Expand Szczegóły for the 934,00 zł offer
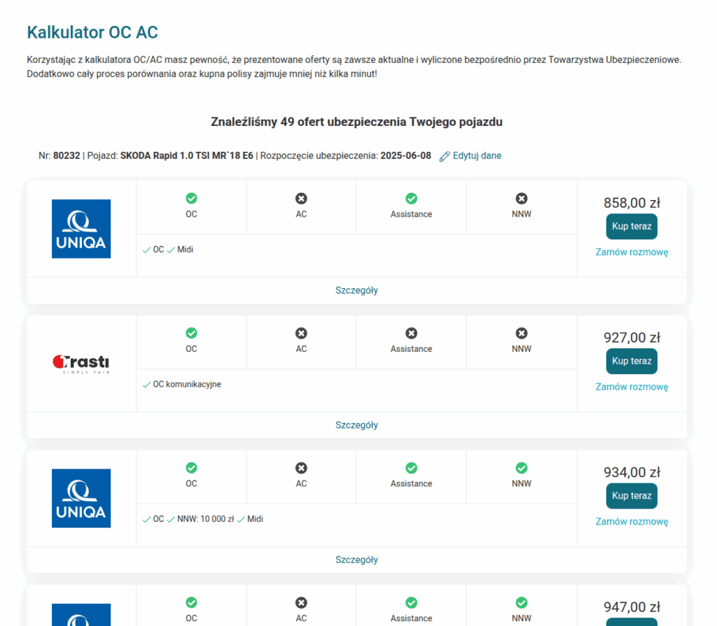The image size is (717, 626). tap(356, 560)
